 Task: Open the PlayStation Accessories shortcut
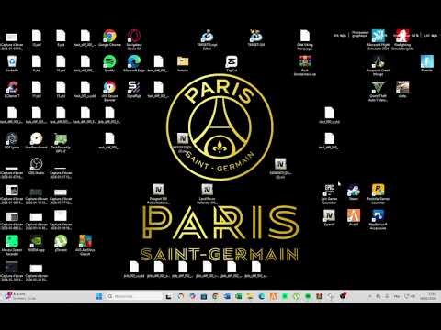[x=379, y=219]
